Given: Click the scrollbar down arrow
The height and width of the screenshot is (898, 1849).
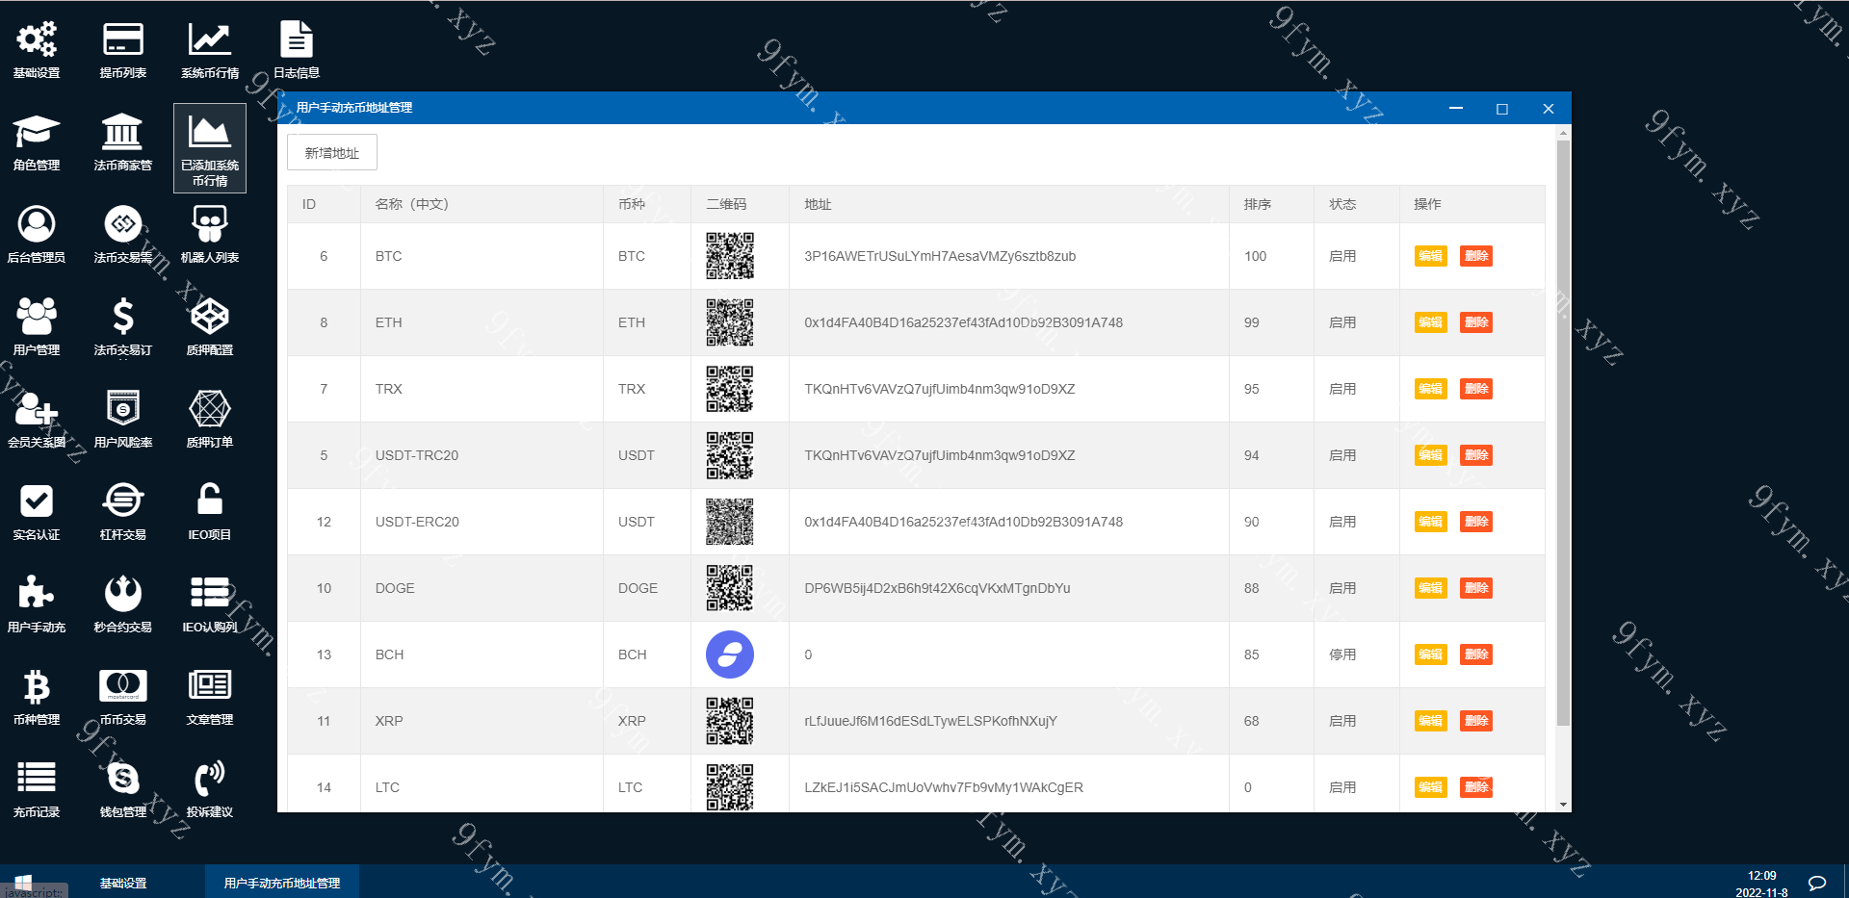Looking at the screenshot, I should 1563,805.
